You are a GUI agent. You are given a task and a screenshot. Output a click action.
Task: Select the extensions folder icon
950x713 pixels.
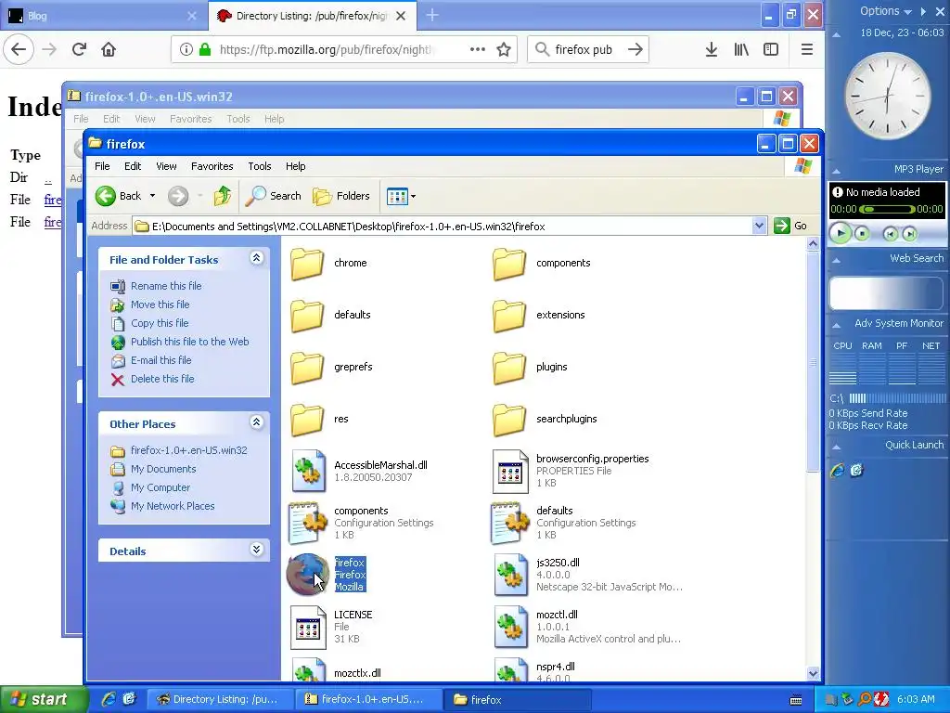point(509,316)
